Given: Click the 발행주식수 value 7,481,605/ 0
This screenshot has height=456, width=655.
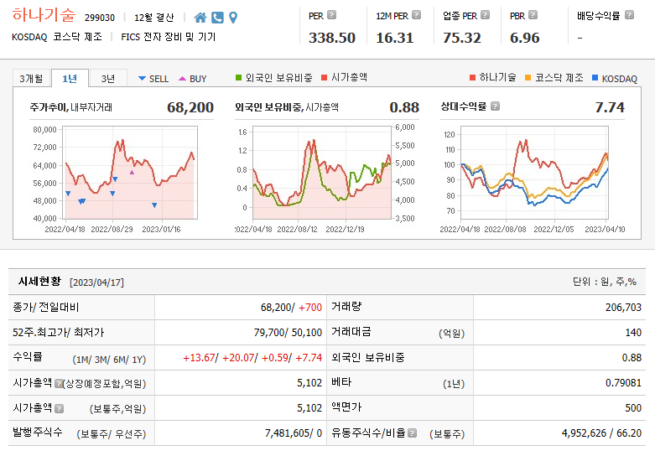Looking at the screenshot, I should click(x=294, y=433).
